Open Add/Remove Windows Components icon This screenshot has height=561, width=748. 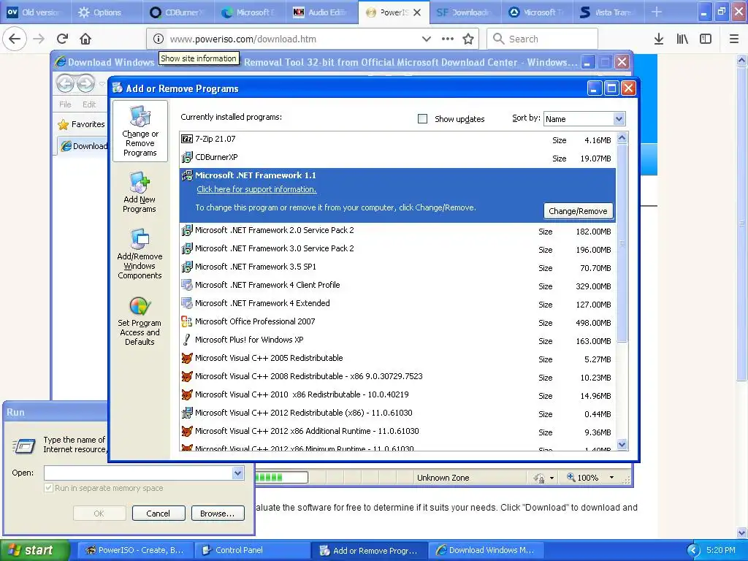tap(140, 239)
